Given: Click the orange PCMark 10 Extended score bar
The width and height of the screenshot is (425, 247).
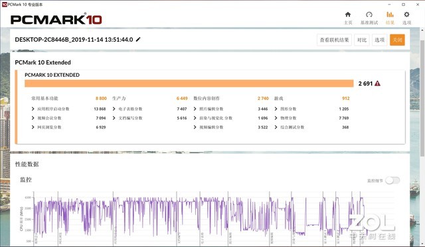Looking at the screenshot, I should 189,83.
